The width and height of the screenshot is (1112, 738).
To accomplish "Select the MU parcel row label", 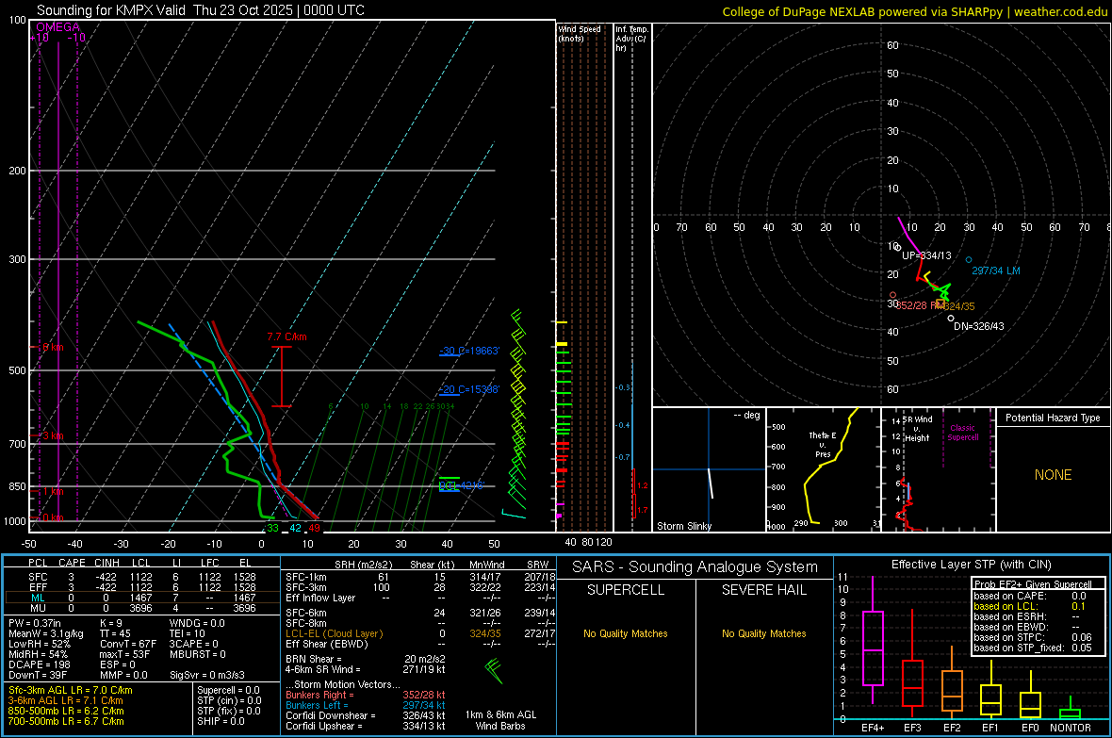I will (x=38, y=608).
